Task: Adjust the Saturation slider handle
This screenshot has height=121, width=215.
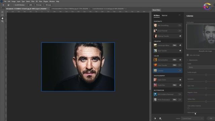Action: coord(206,81)
